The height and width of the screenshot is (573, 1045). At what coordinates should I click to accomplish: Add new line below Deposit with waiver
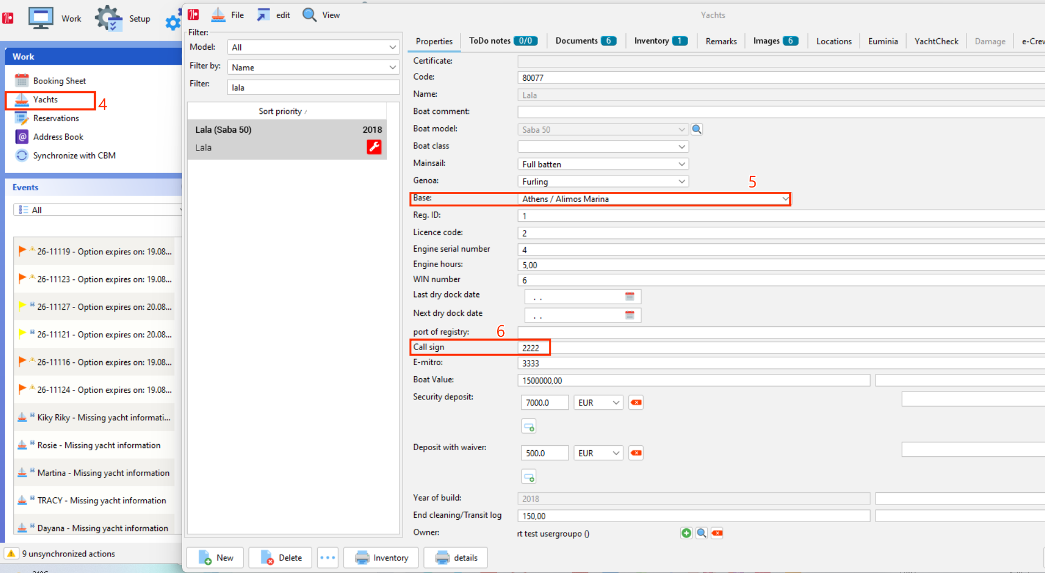[x=529, y=477]
